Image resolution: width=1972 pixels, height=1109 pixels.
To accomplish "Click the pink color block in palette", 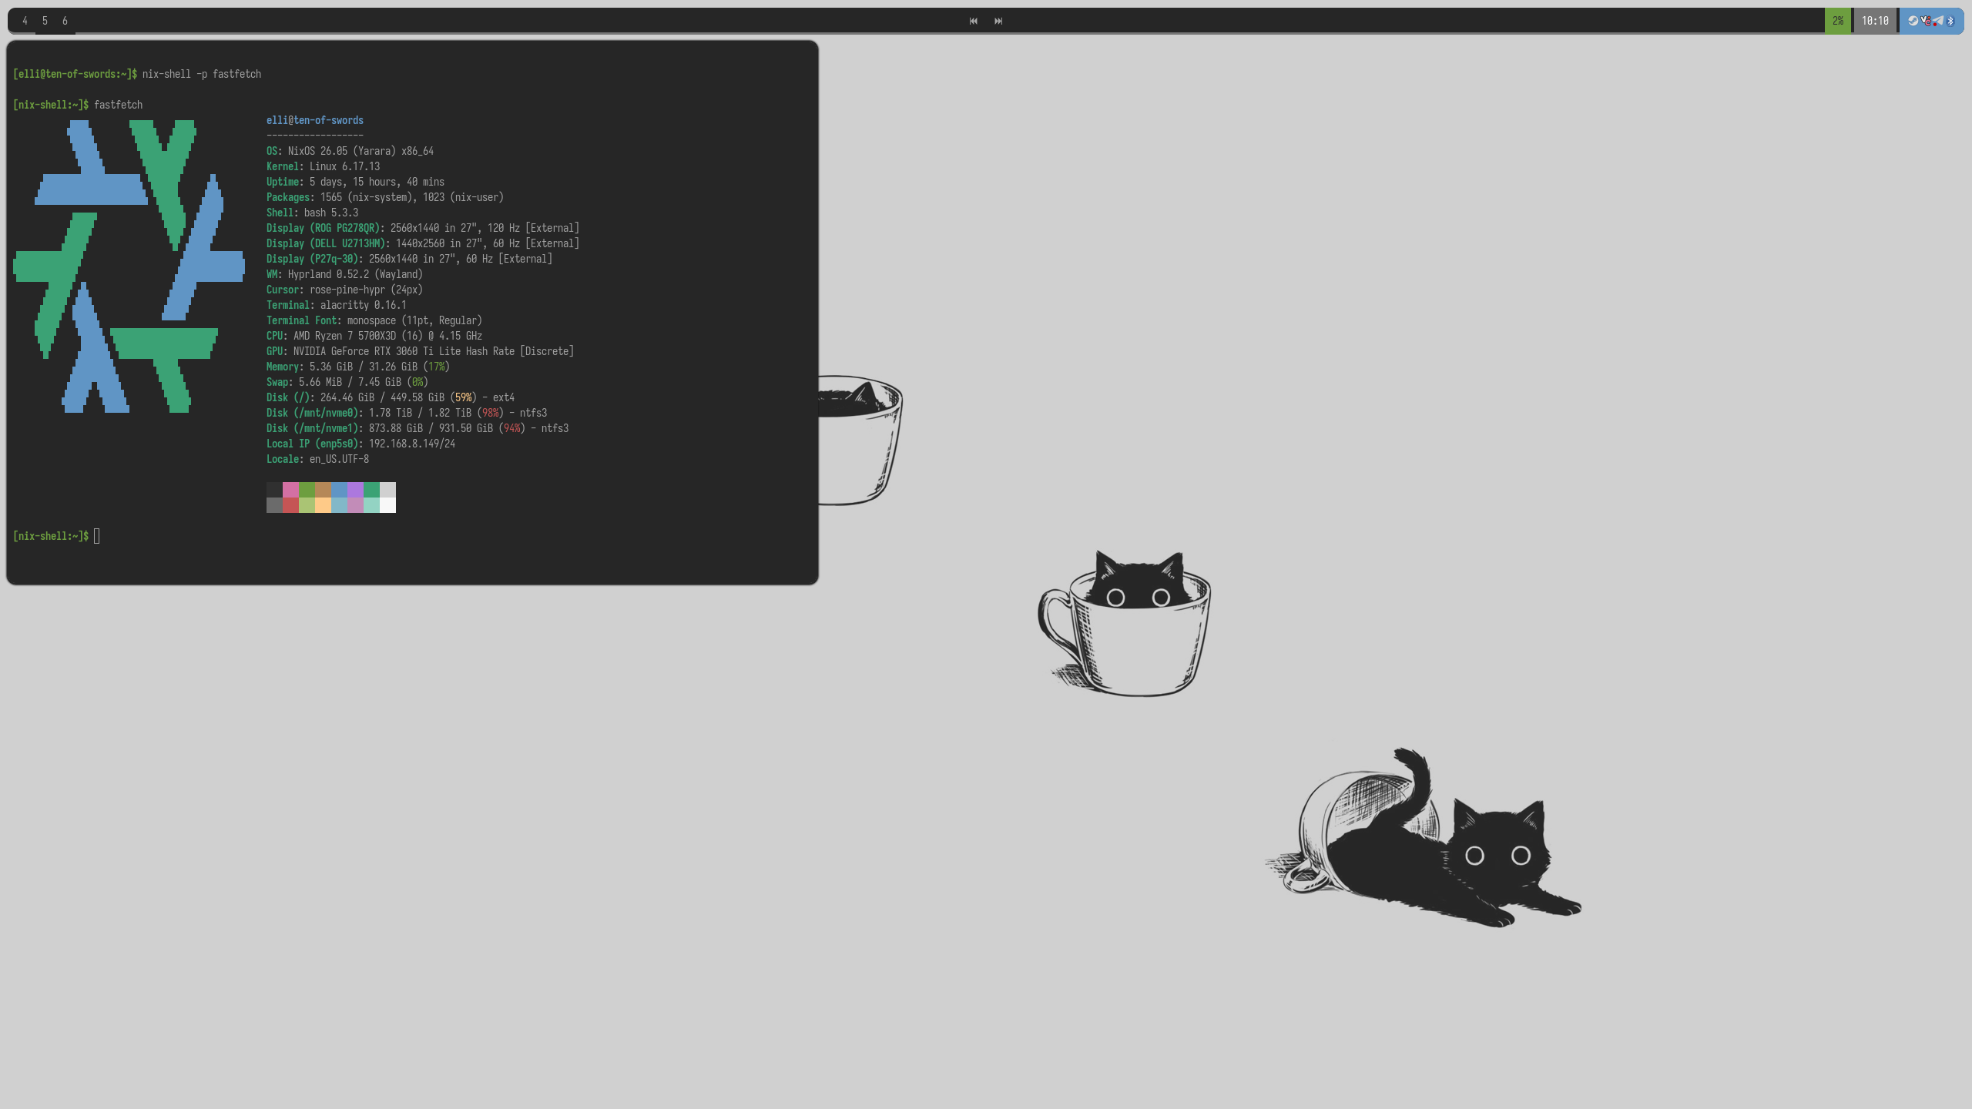I will coord(290,490).
